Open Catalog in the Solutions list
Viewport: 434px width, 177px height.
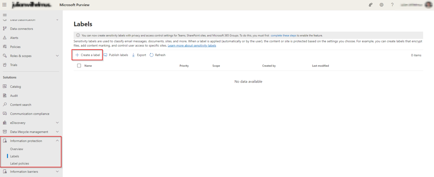click(x=16, y=87)
